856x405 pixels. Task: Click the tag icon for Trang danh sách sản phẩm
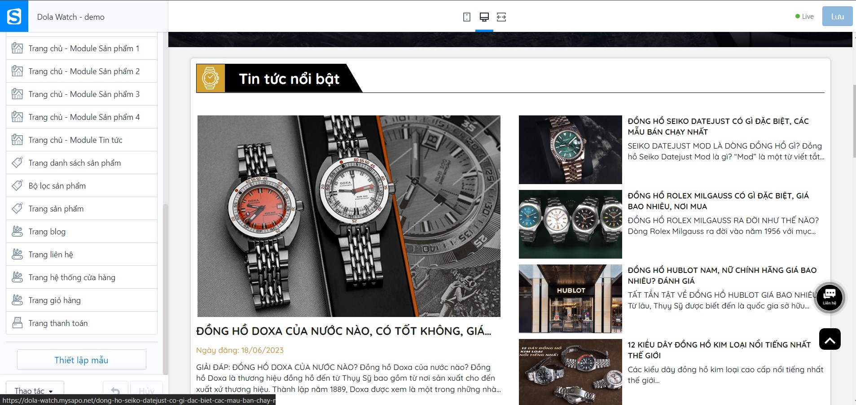(17, 163)
